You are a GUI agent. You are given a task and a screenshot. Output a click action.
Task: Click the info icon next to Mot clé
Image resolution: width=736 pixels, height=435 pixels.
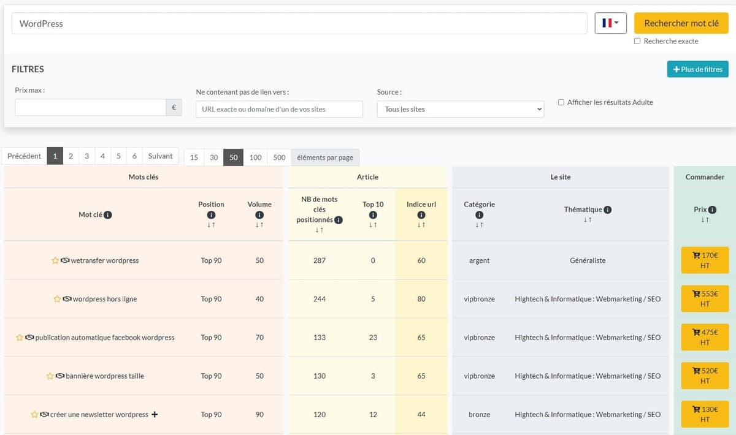click(x=108, y=214)
